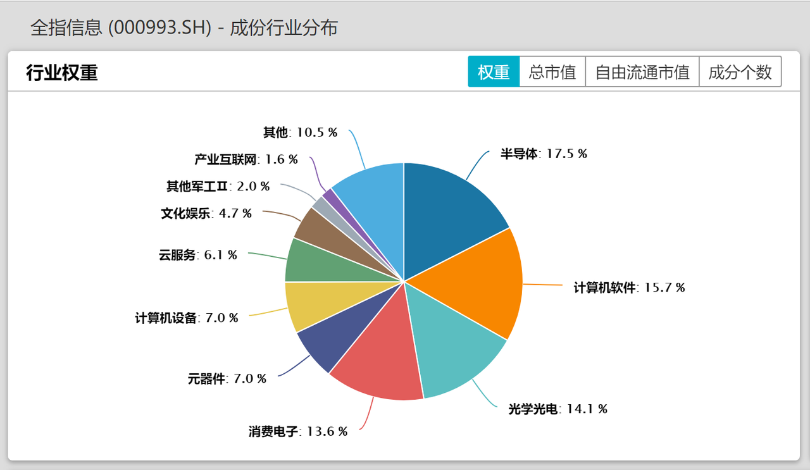Open the 自由流通市值 tab
Viewport: 810px width, 470px height.
pos(642,72)
